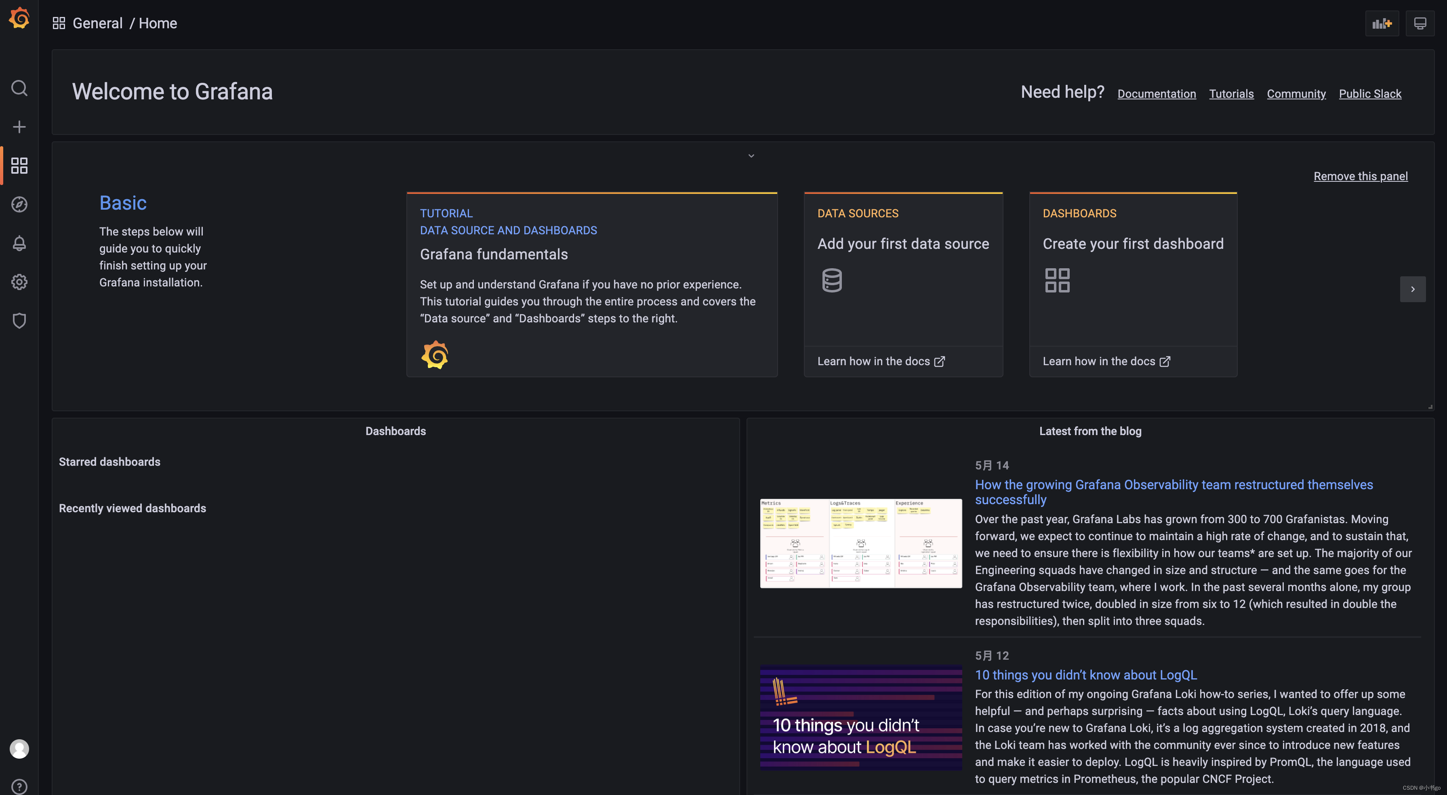The height and width of the screenshot is (795, 1447).
Task: Click Add your first data source
Action: 903,244
